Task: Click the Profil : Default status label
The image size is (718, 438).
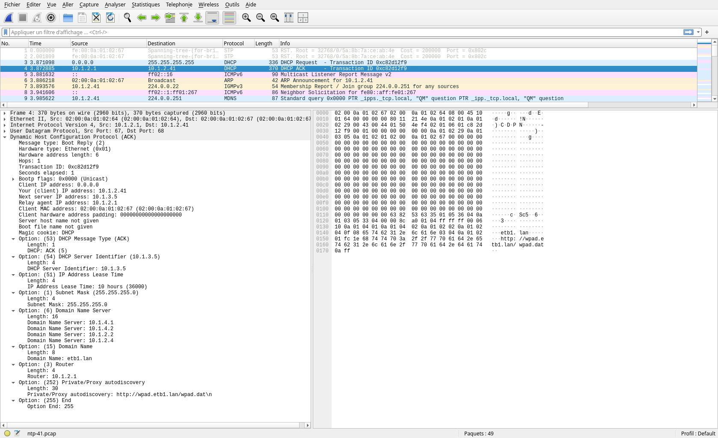Action: (697, 433)
